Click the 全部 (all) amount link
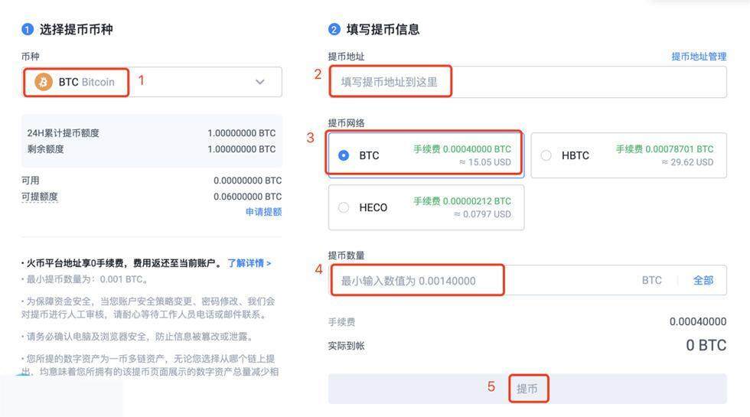 click(703, 281)
